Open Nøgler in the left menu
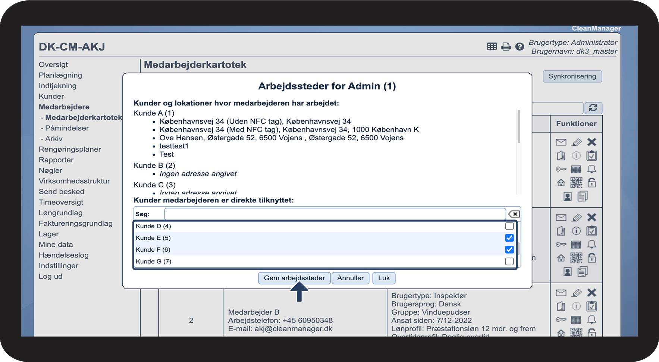Image resolution: width=659 pixels, height=362 pixels. pyautogui.click(x=50, y=170)
